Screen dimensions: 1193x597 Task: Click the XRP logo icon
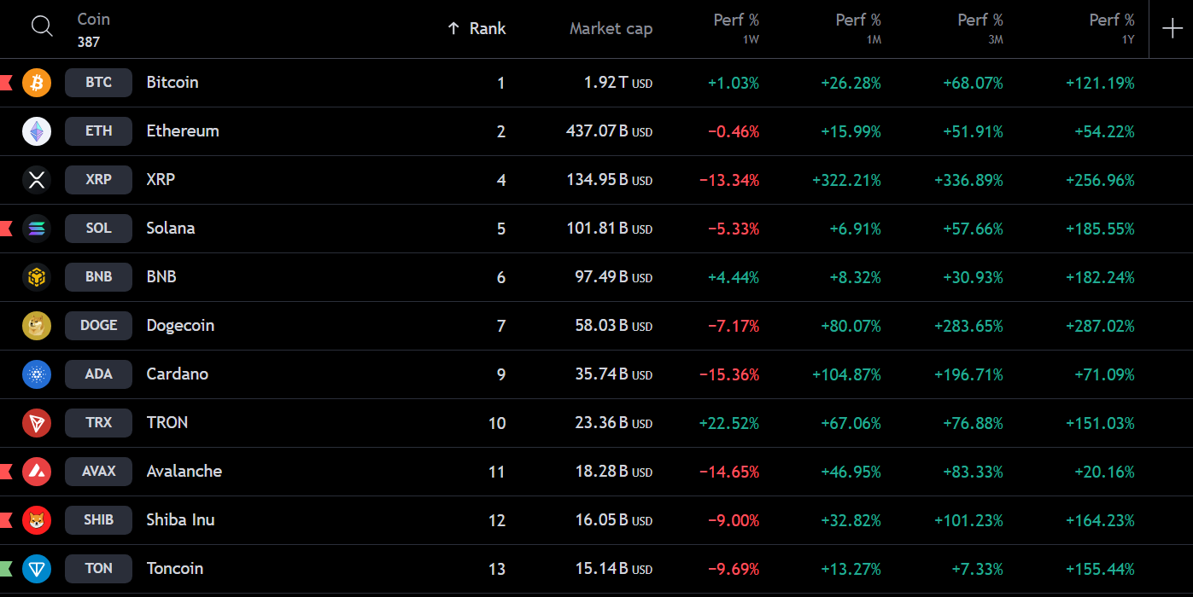click(37, 180)
